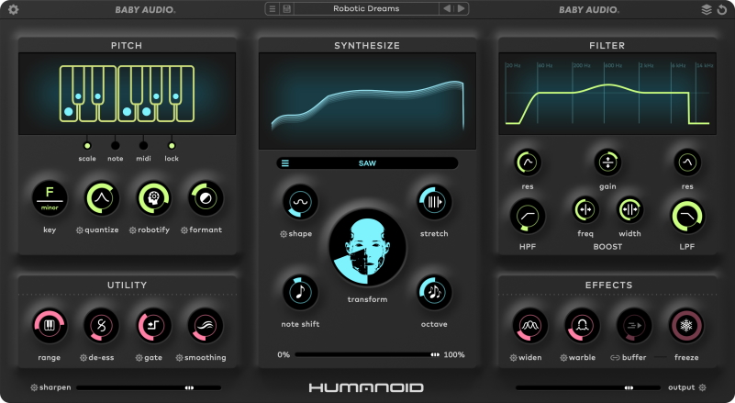Click the synthesize waveform display

coord(367,101)
